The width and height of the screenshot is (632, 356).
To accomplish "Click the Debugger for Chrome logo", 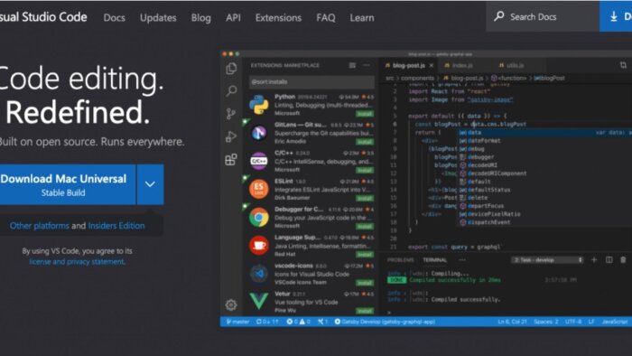I will (x=259, y=218).
